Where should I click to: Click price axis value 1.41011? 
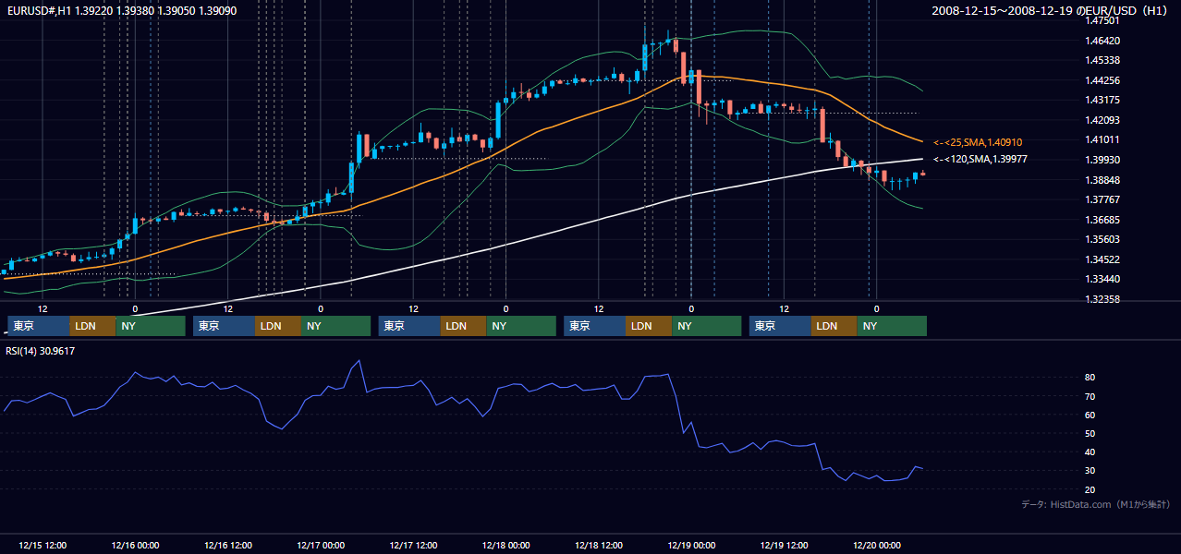tap(1102, 139)
